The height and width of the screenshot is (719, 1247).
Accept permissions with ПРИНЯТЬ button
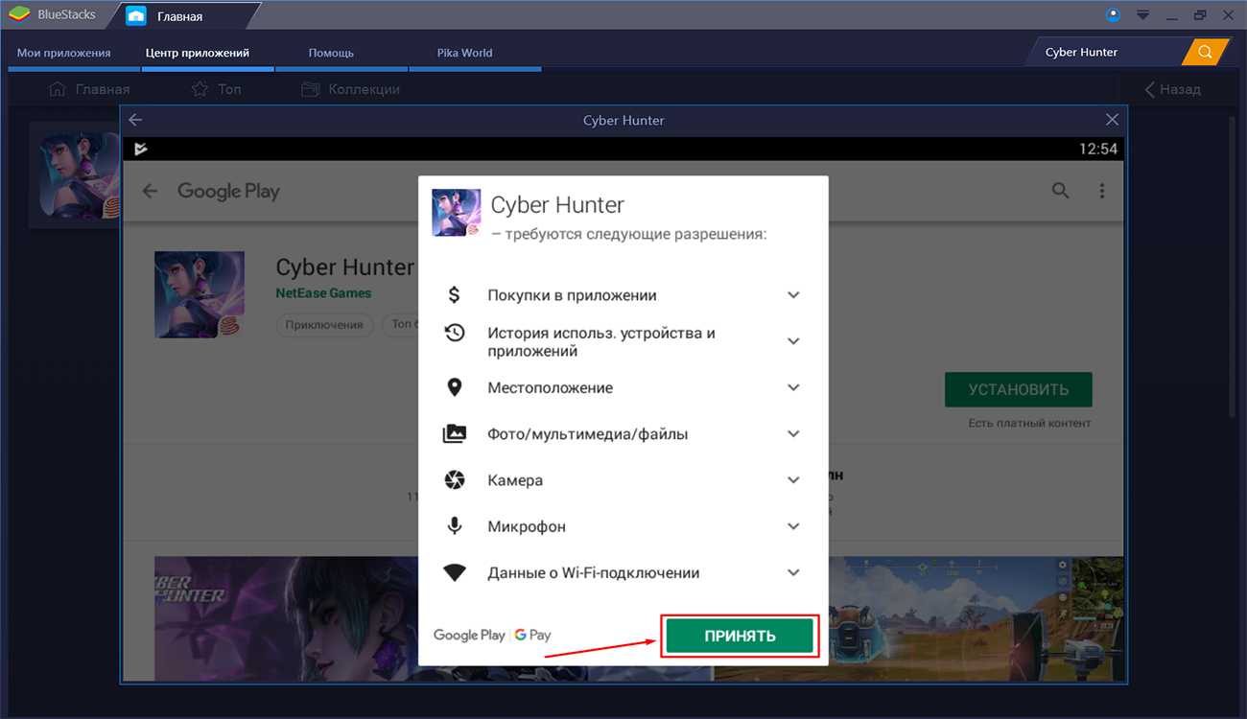[740, 636]
